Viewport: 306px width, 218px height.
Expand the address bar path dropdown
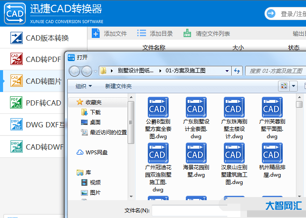(227, 71)
